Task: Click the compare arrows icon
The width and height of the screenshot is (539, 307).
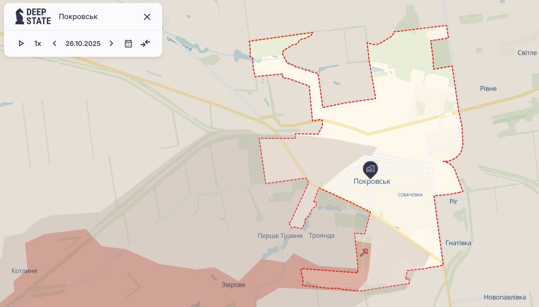Action: pyautogui.click(x=145, y=43)
